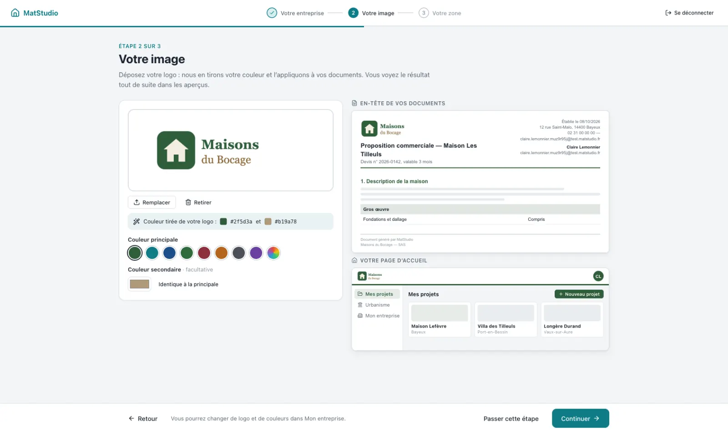Click the Maisons du Bocage logo in home preview
The width and height of the screenshot is (728, 433).
370,276
